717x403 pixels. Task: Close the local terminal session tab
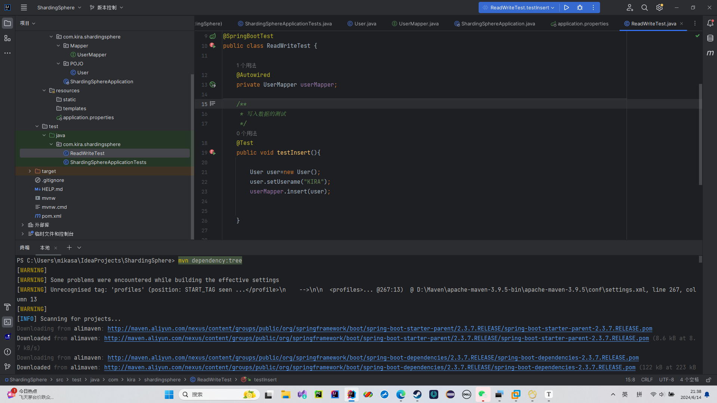tap(56, 248)
